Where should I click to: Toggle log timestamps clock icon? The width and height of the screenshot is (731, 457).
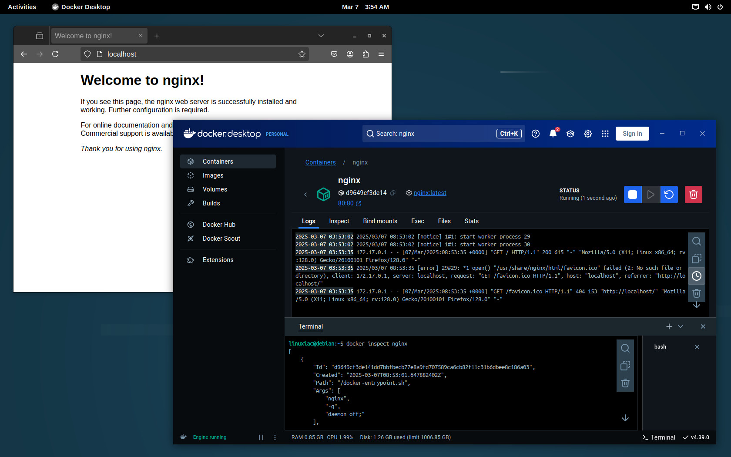tap(697, 276)
